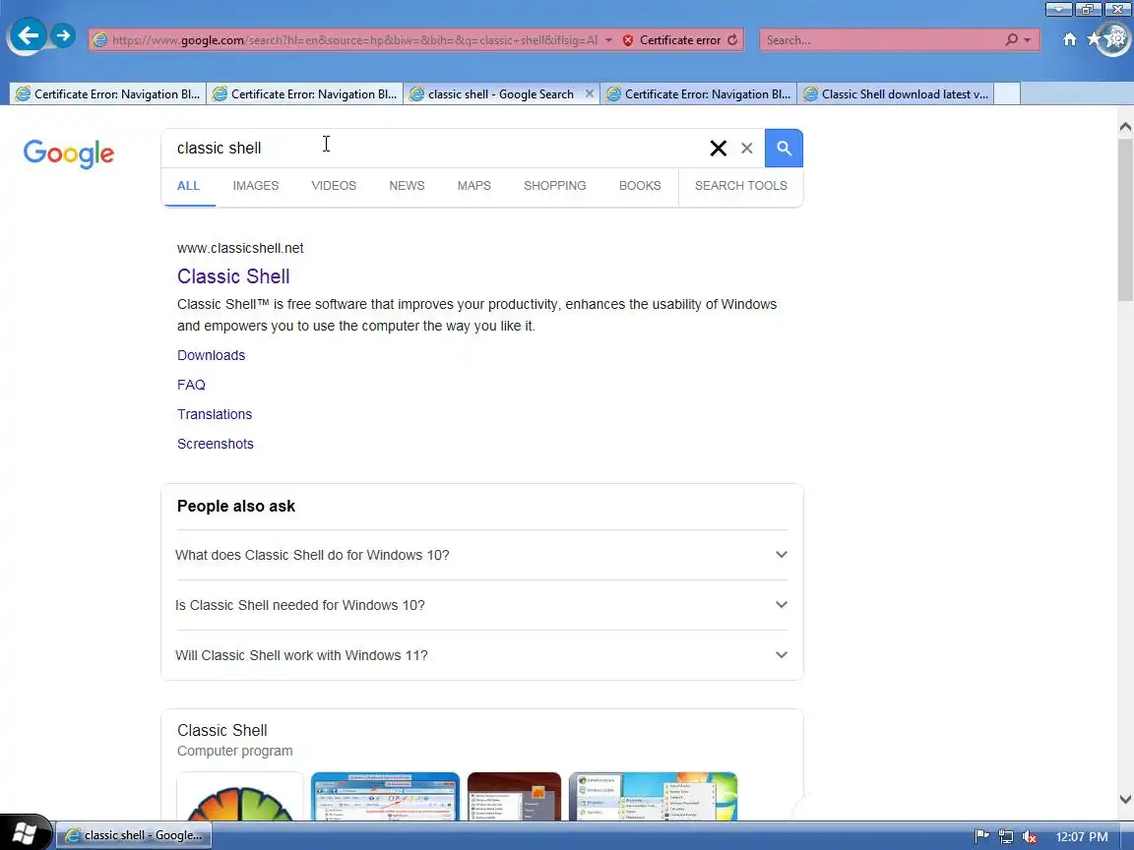The width and height of the screenshot is (1134, 850).
Task: Select the BOOKS results tab
Action: click(x=640, y=186)
